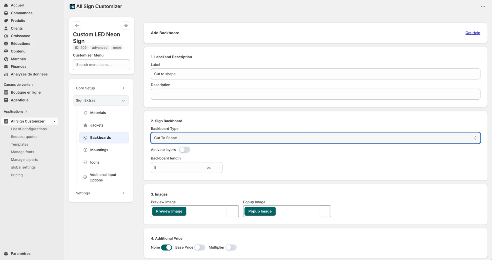Expand the Core Setup section

pyautogui.click(x=101, y=88)
